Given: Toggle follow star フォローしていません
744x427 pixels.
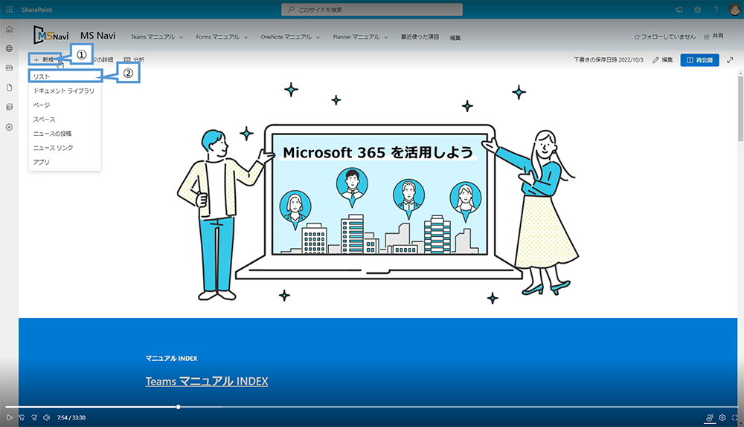Looking at the screenshot, I should coord(664,36).
